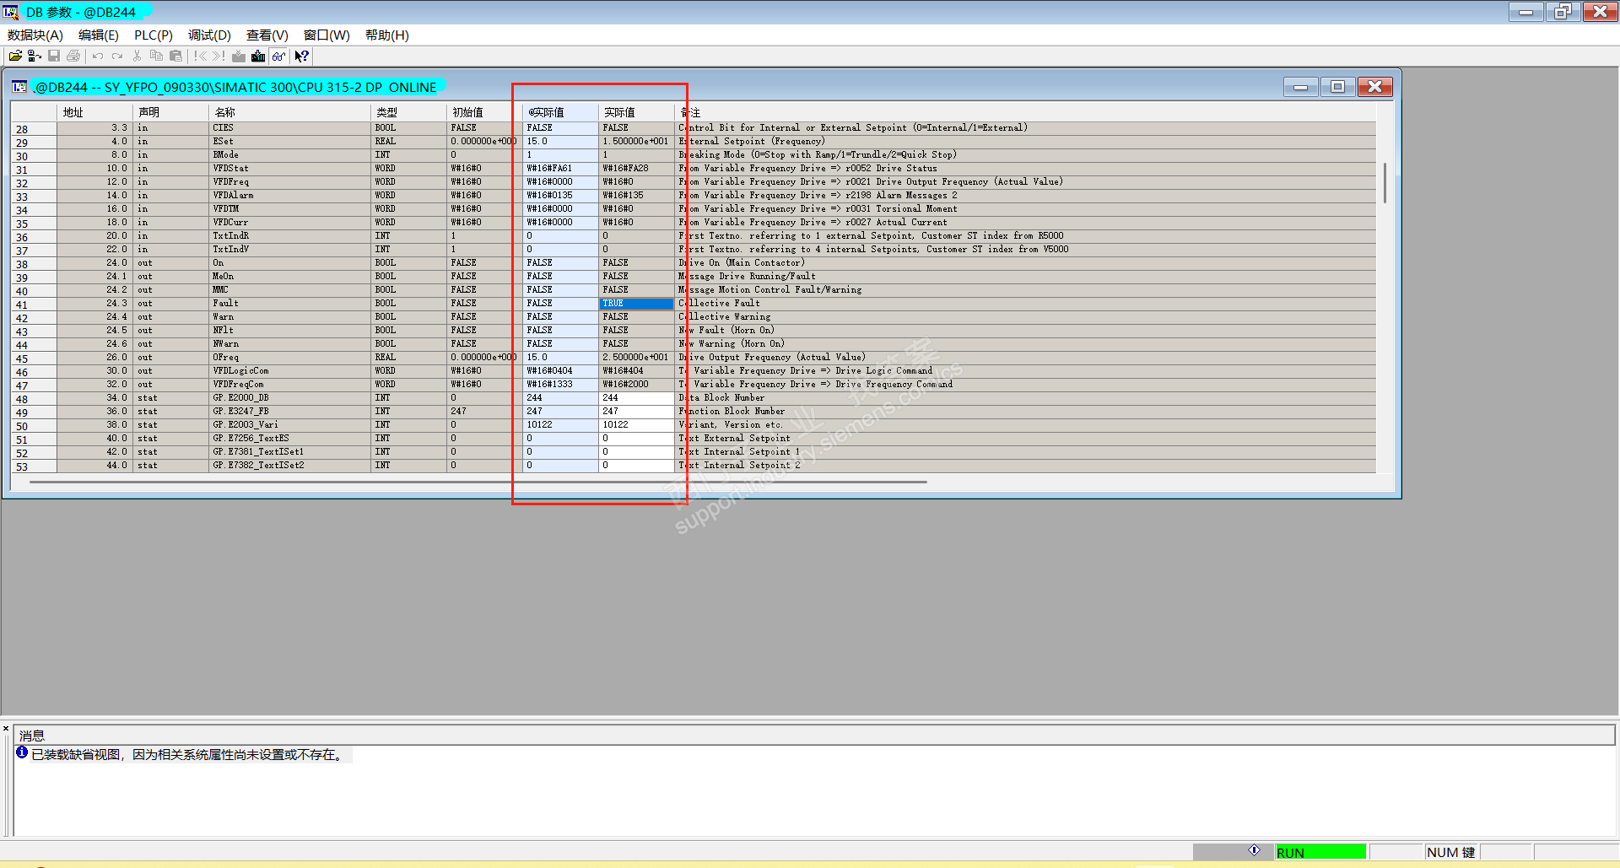Select row number 28
This screenshot has height=868, width=1620.
coord(22,129)
